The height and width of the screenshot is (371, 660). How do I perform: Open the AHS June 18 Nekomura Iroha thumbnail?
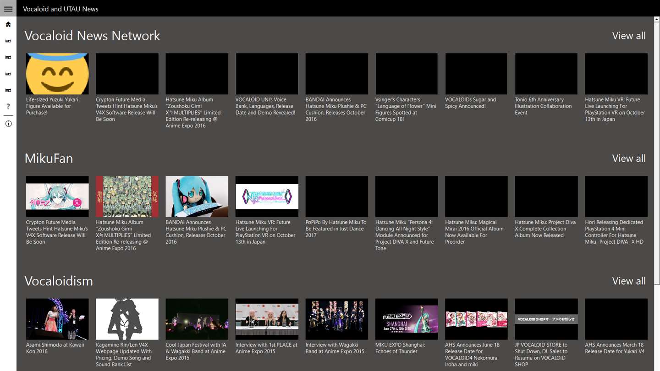(476, 319)
